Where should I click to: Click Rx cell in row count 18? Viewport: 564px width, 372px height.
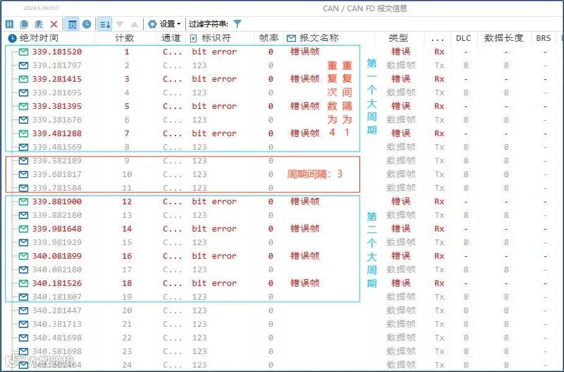439,283
